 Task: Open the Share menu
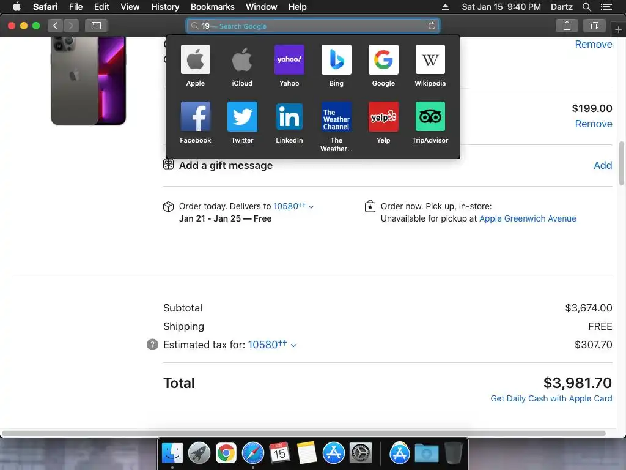point(567,26)
